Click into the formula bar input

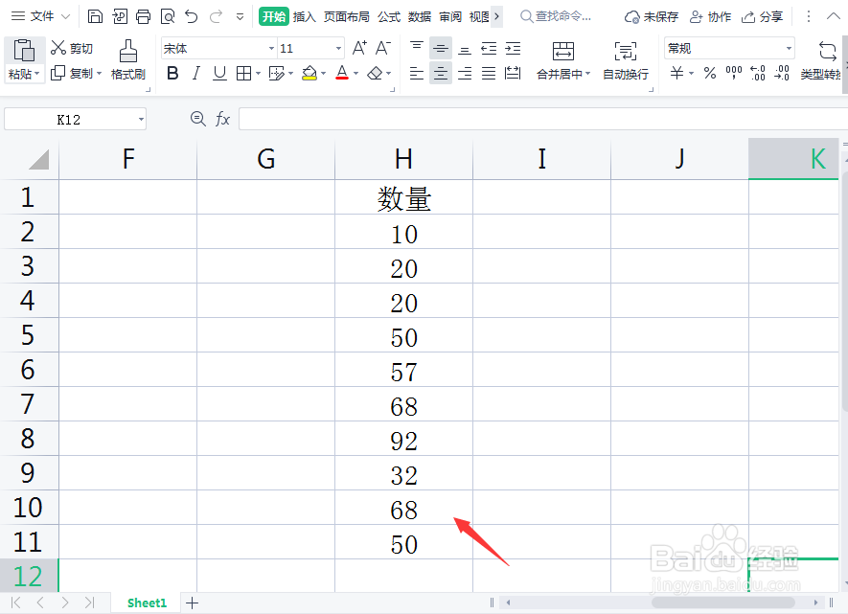(x=543, y=119)
